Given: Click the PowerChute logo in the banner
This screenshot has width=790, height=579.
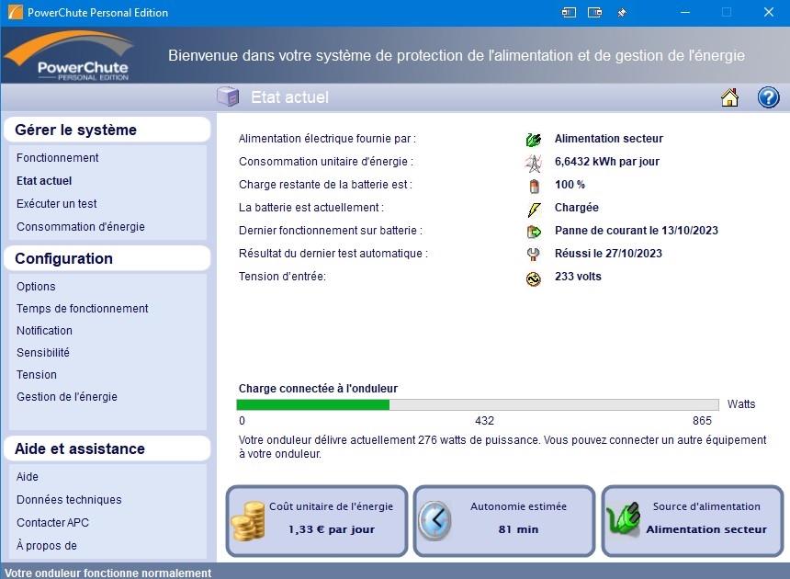Looking at the screenshot, I should pyautogui.click(x=71, y=56).
